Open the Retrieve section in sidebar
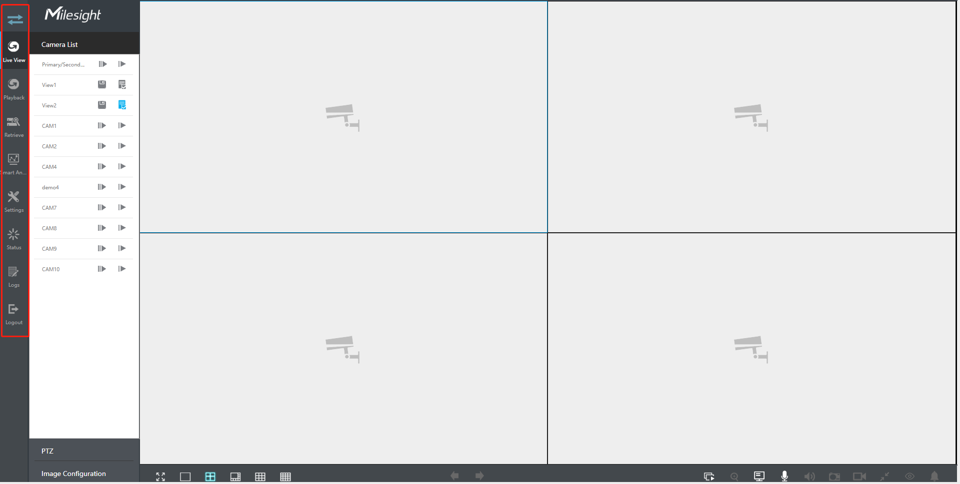The height and width of the screenshot is (484, 960). (14, 126)
